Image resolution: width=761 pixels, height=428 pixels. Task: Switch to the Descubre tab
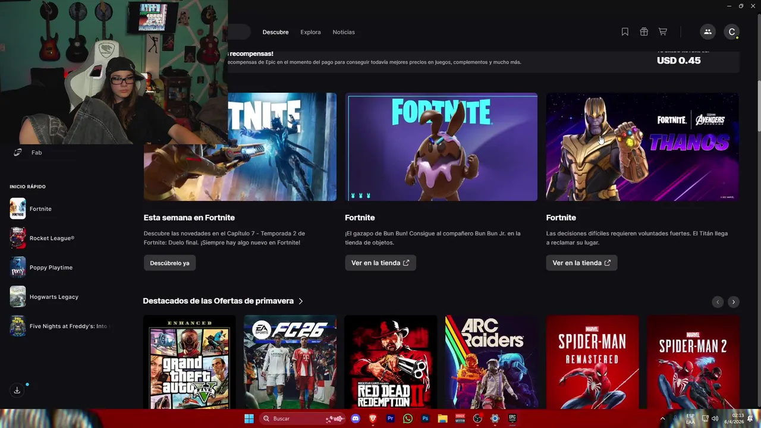(x=275, y=32)
